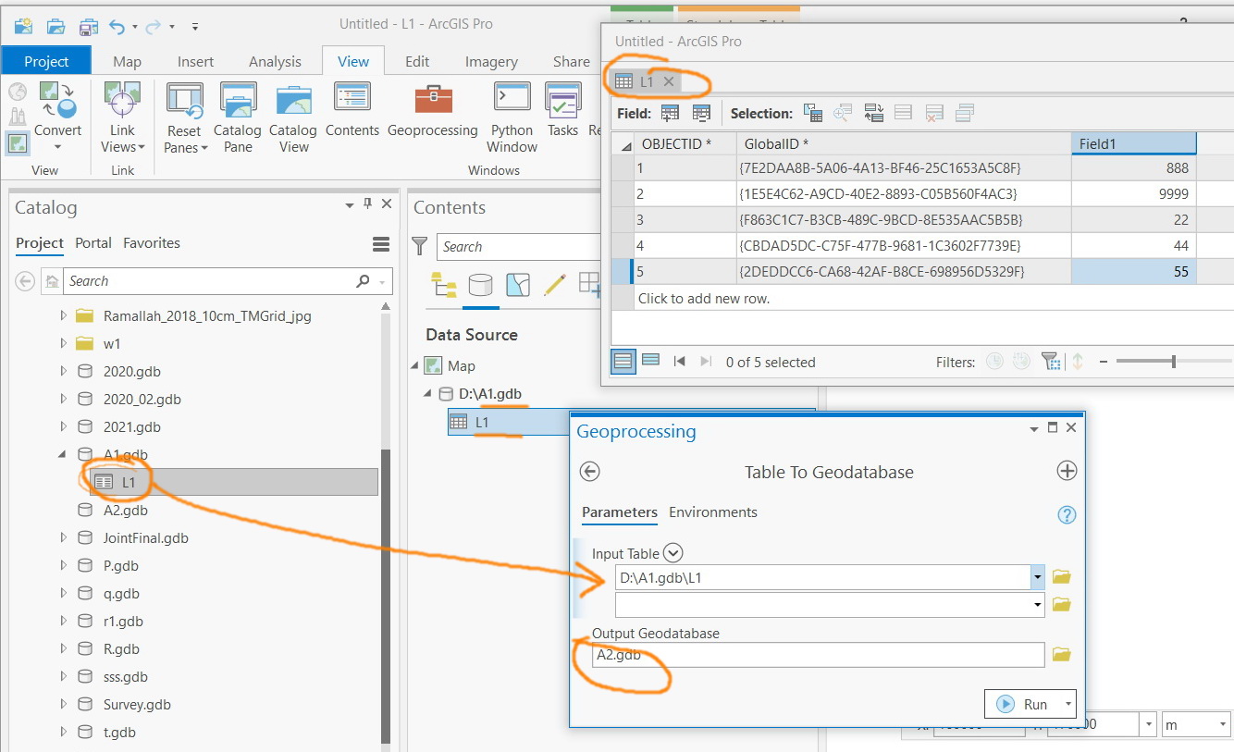The image size is (1234, 752).
Task: Open the Catalog pane options dropdown arrow
Action: coord(350,205)
